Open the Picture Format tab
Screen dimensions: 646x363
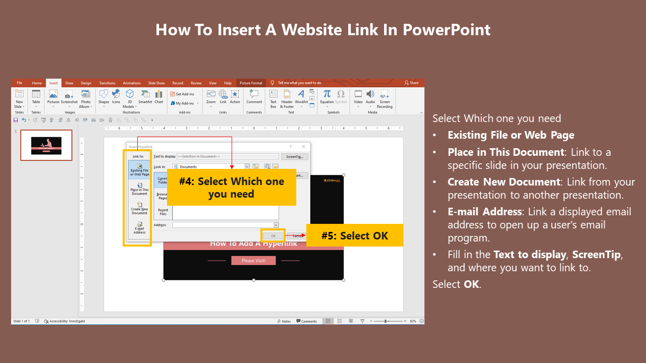pos(251,83)
